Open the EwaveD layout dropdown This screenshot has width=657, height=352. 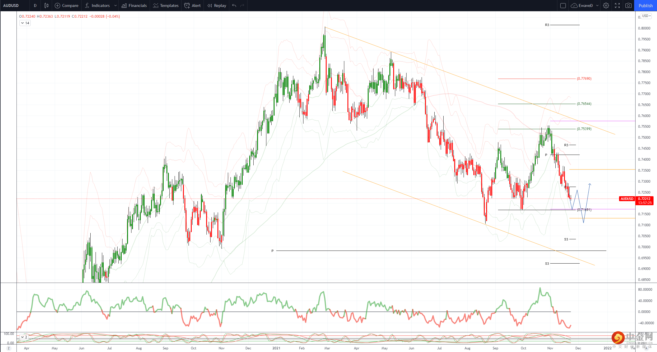click(597, 5)
